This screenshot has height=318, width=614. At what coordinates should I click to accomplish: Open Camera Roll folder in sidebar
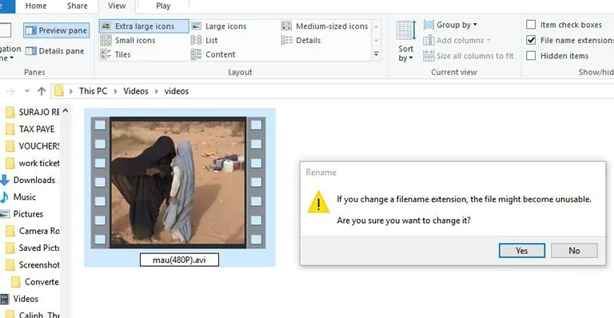coord(33,231)
